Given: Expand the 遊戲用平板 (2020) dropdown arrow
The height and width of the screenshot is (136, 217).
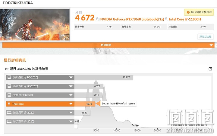Looking at the screenshot, I should (71, 113).
